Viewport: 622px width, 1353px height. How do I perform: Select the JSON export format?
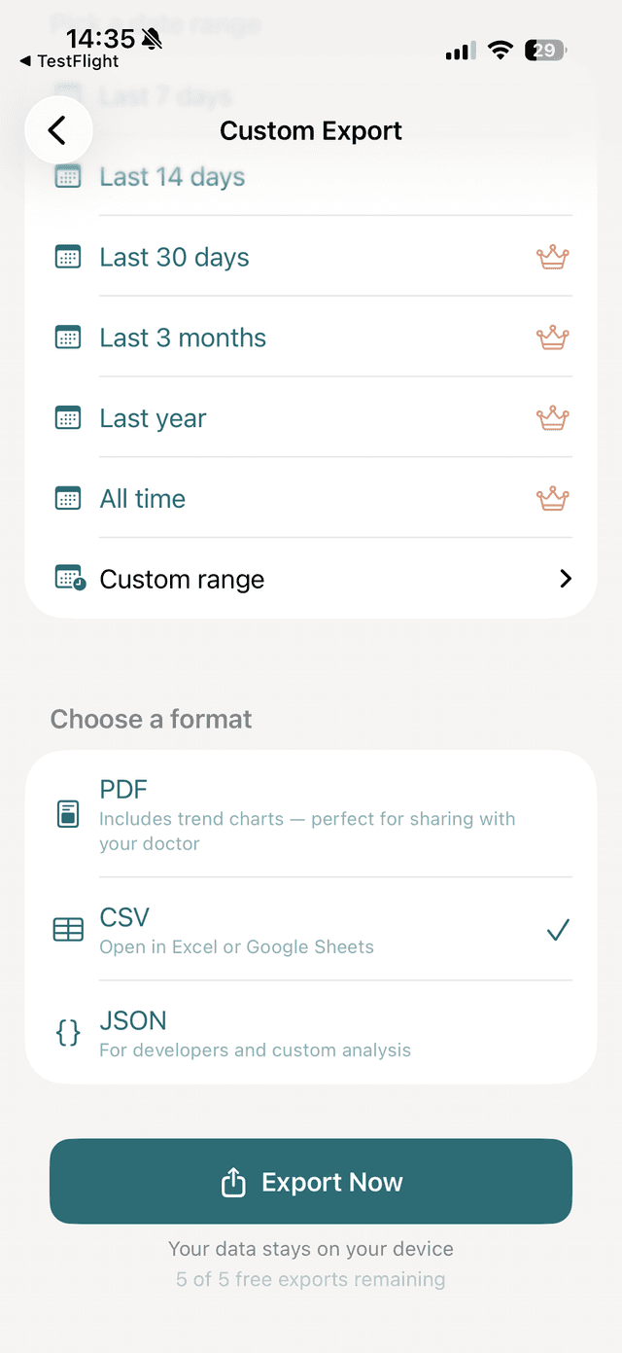[292, 1033]
